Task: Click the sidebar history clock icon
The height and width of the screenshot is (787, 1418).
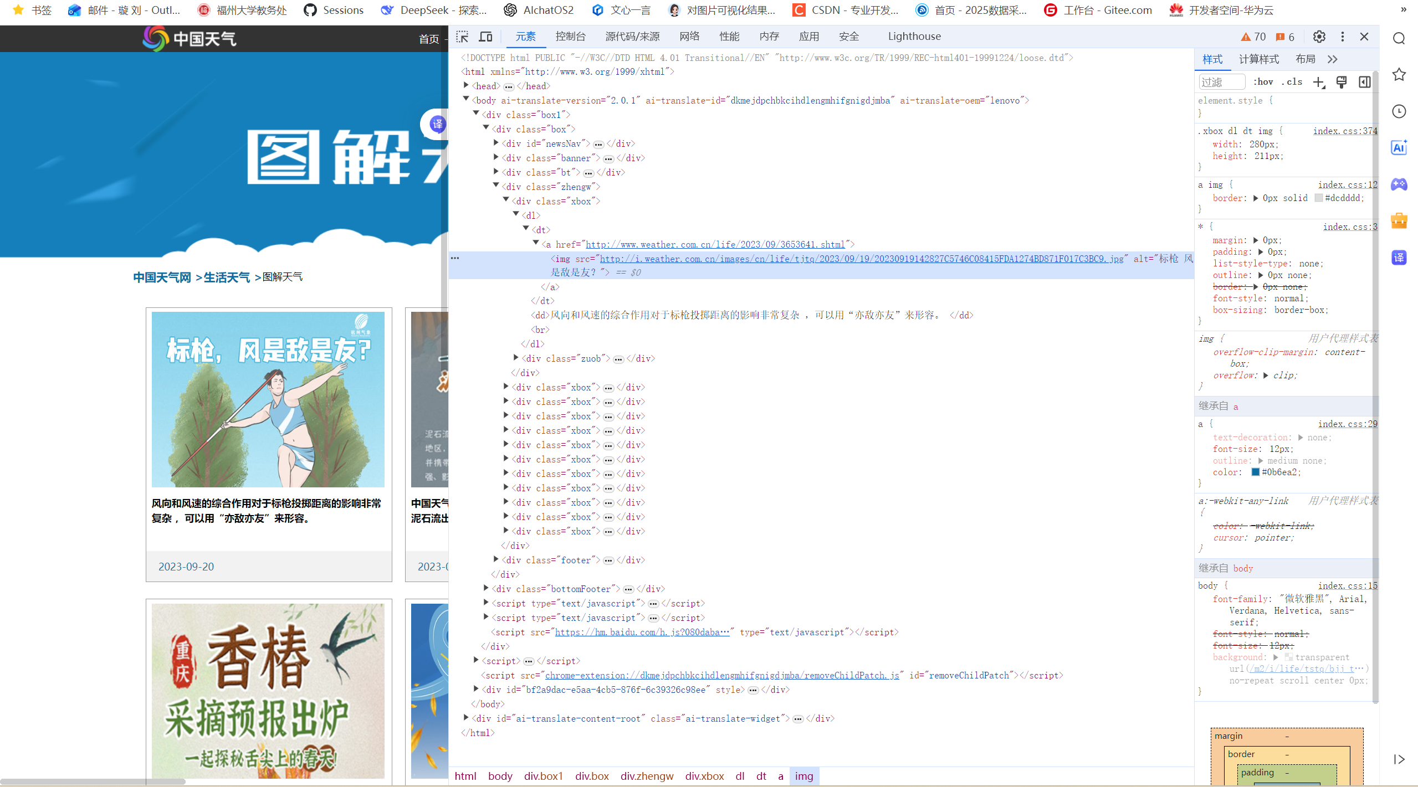Action: click(1399, 111)
